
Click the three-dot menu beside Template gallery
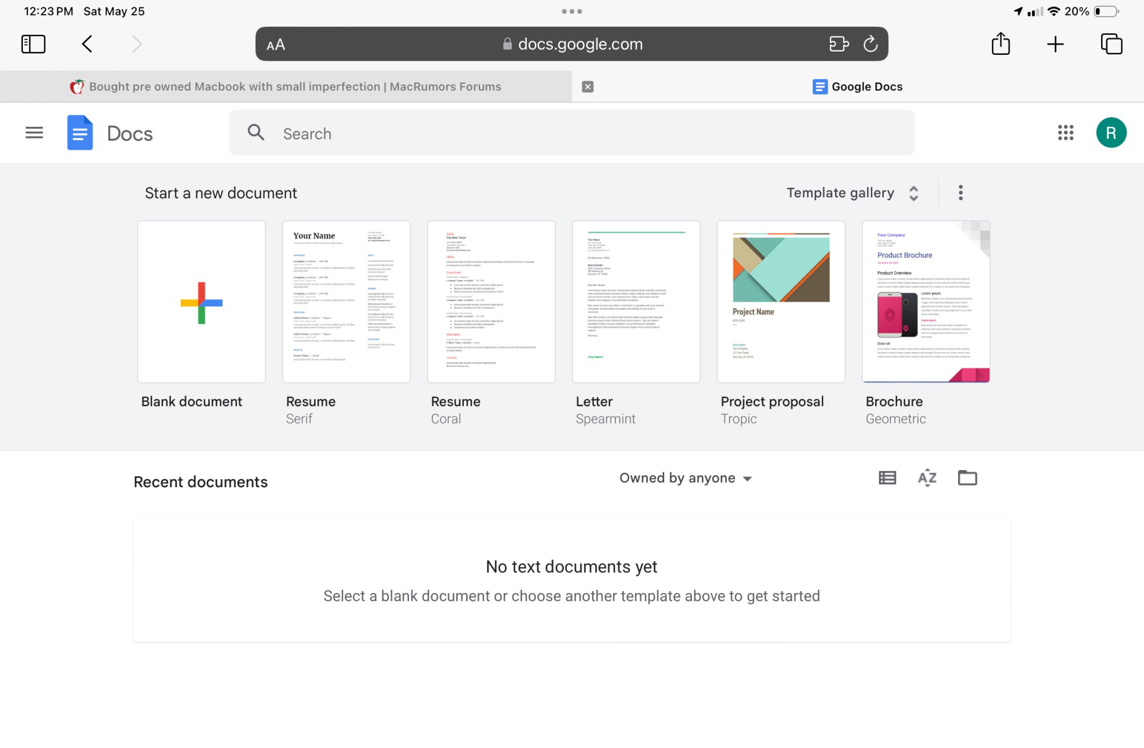pos(960,193)
